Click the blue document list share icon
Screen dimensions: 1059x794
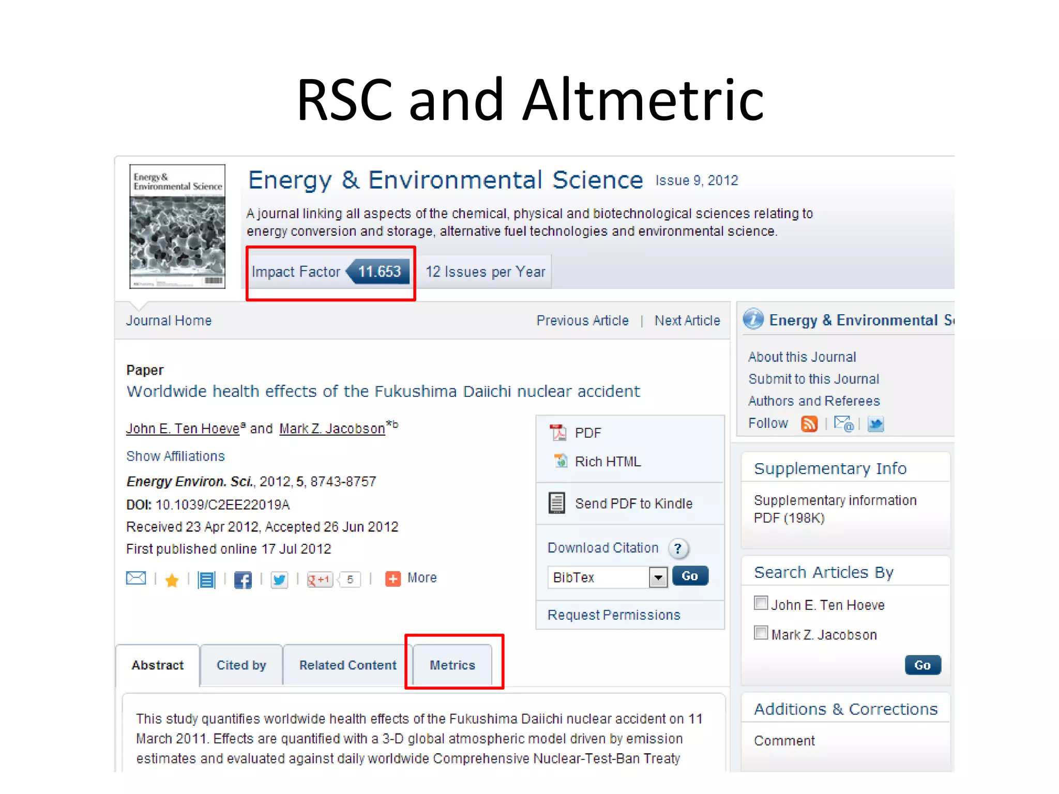pos(207,579)
